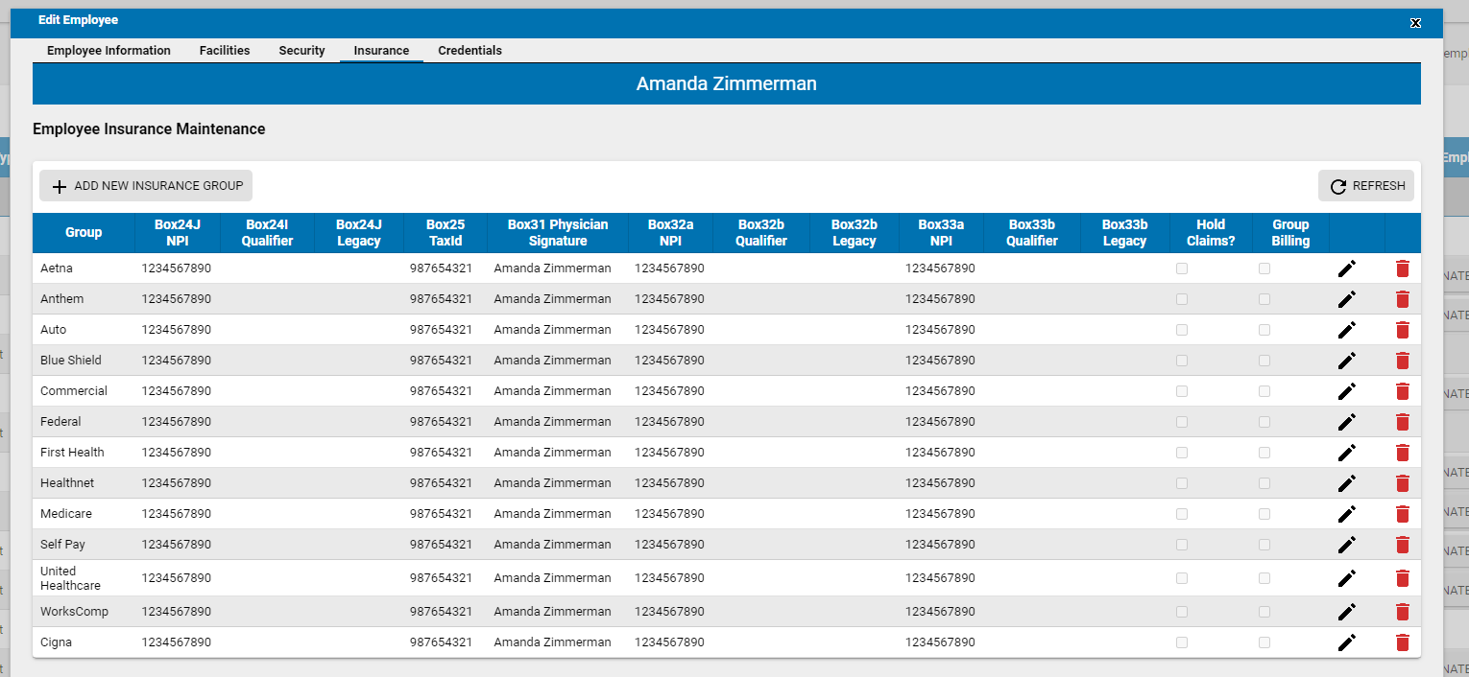Select the Security tab

(301, 50)
